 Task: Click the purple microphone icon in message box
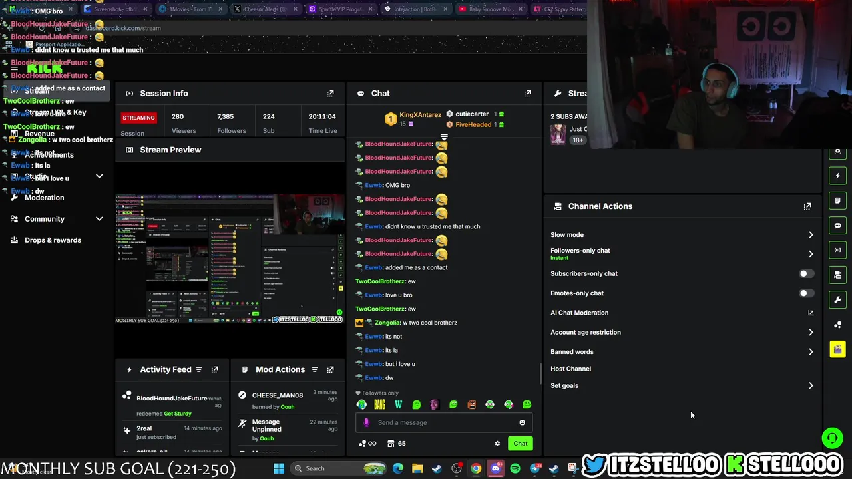366,422
